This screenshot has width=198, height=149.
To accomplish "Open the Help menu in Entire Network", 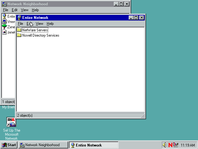I will pos(50,24).
